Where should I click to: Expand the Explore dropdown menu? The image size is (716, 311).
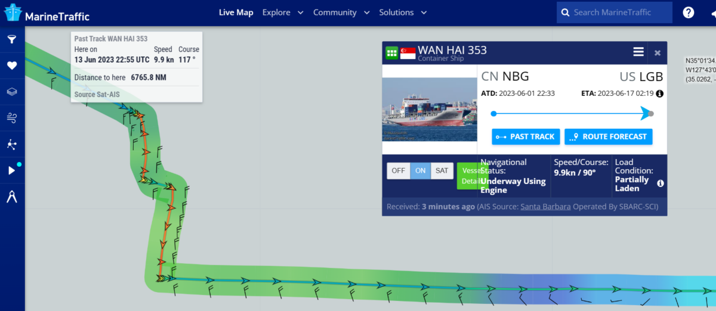283,13
